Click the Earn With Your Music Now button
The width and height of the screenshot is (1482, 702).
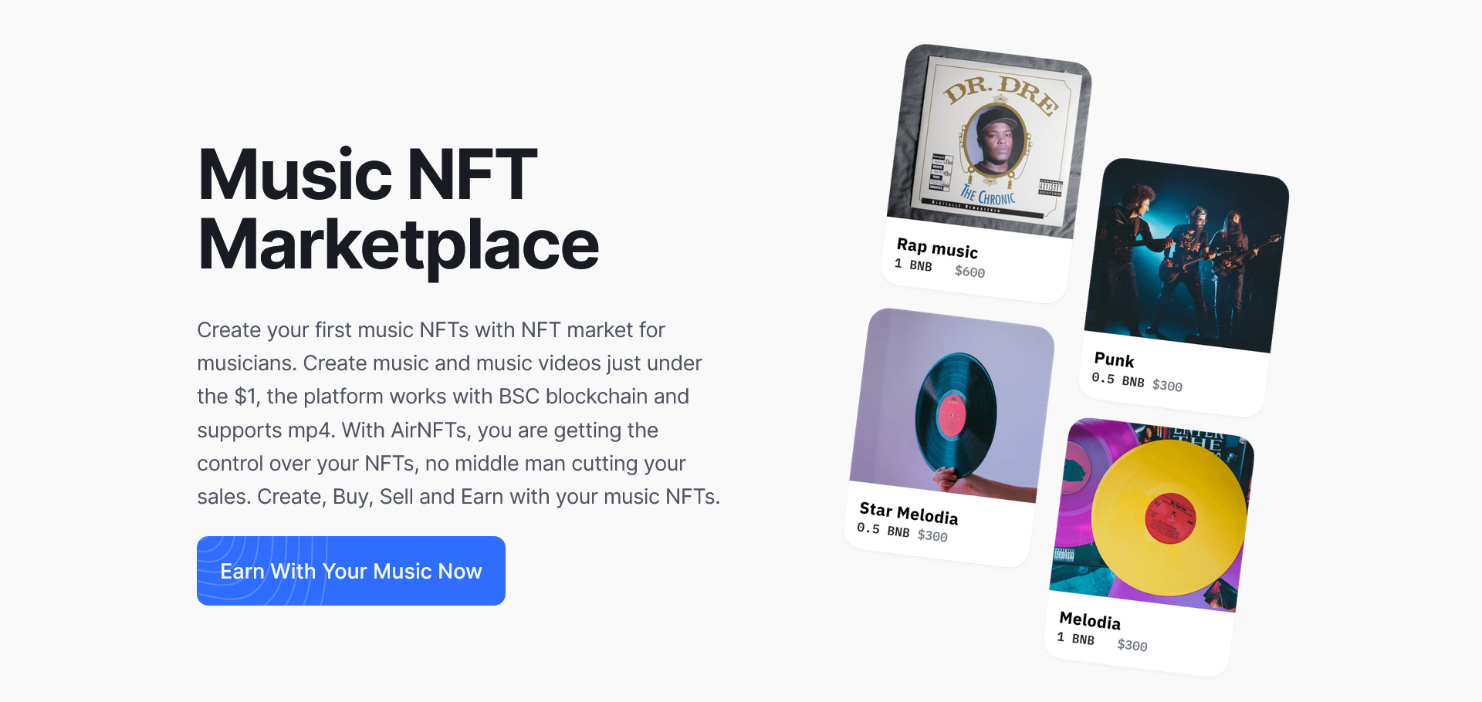(x=351, y=571)
